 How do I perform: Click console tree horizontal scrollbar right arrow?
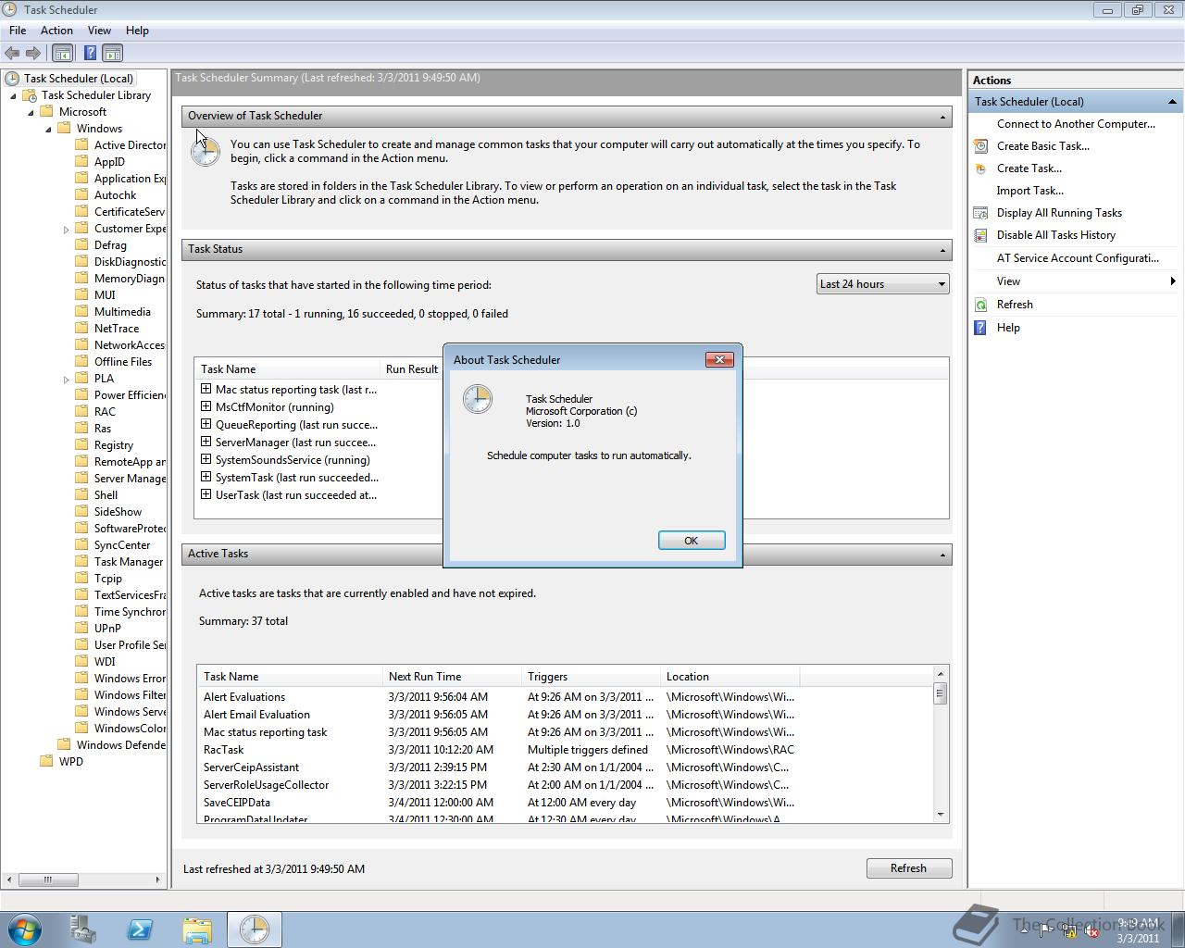tap(158, 879)
